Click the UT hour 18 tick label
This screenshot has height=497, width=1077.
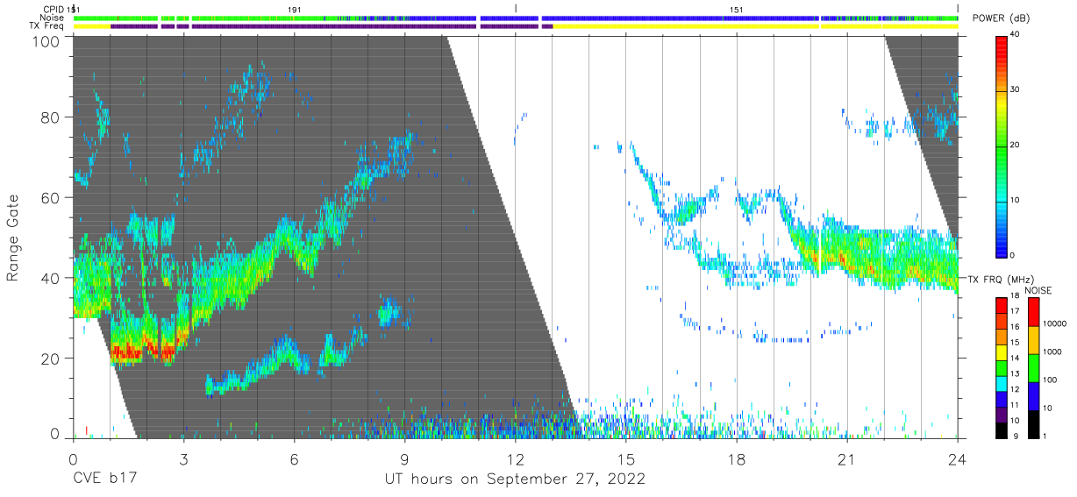click(737, 458)
